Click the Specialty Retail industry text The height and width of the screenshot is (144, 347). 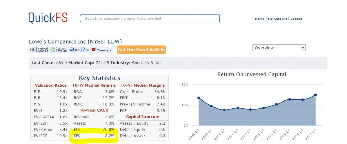coord(147,63)
